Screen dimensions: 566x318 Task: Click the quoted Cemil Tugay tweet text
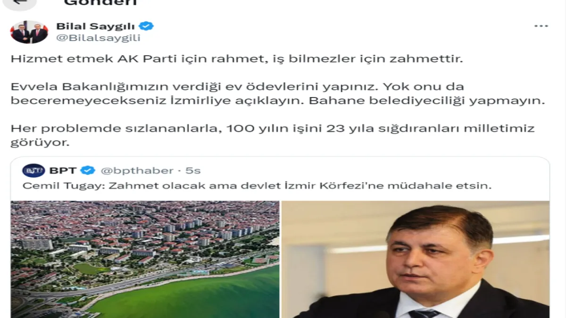[257, 186]
